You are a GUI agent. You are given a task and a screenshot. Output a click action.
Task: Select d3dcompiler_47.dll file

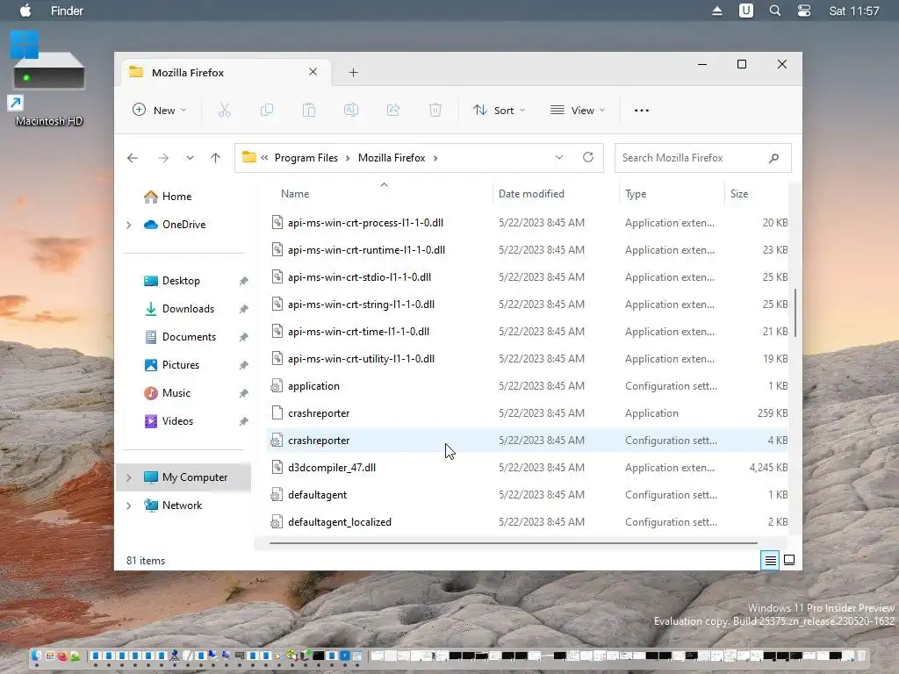(x=528, y=468)
